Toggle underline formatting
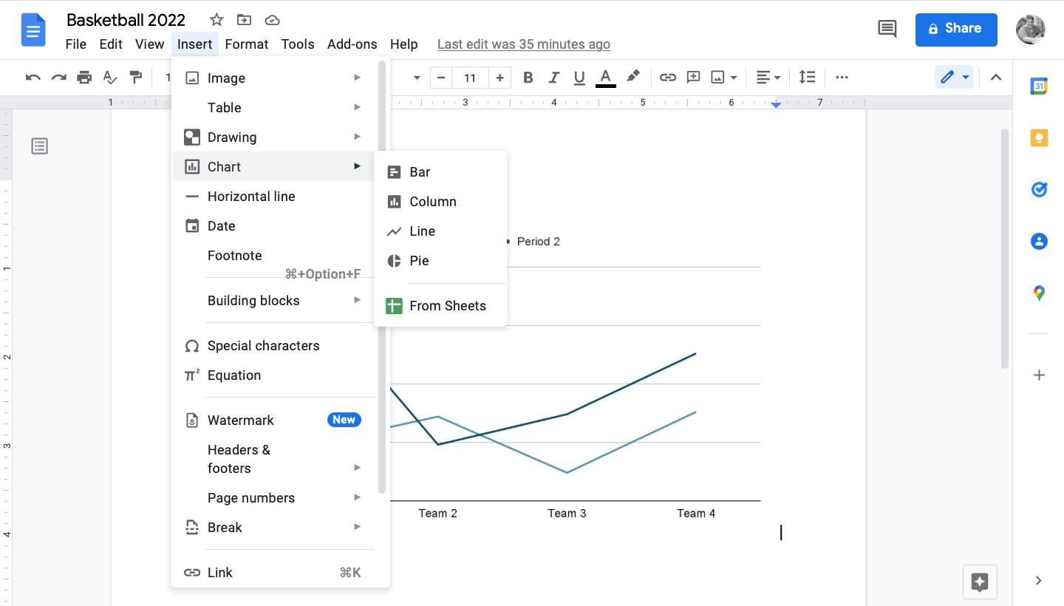The height and width of the screenshot is (606, 1064). (x=579, y=77)
